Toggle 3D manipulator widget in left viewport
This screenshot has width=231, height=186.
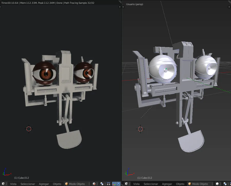tap(114, 184)
